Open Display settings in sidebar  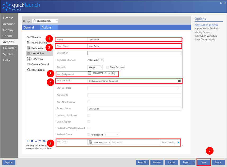(8, 30)
